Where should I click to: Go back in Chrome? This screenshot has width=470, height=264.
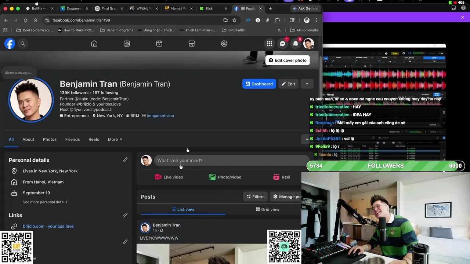(6, 20)
